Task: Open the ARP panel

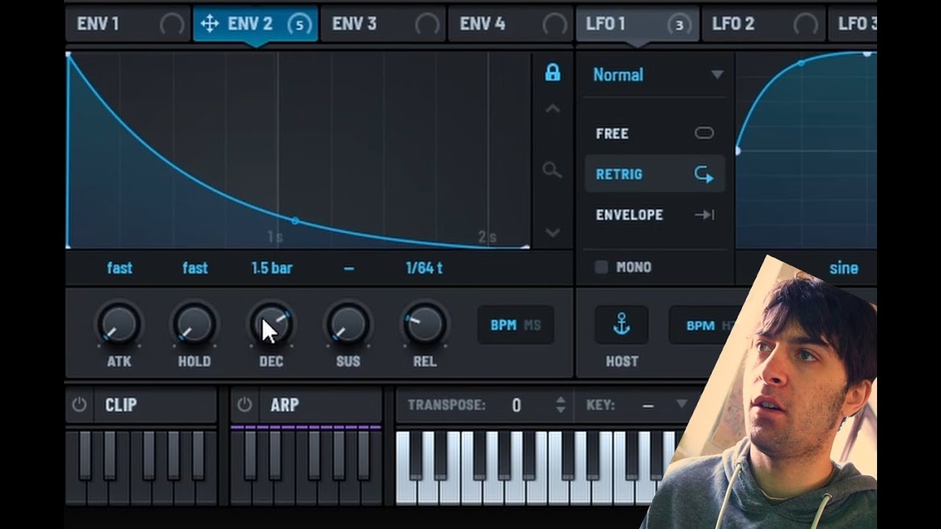Action: (320, 405)
